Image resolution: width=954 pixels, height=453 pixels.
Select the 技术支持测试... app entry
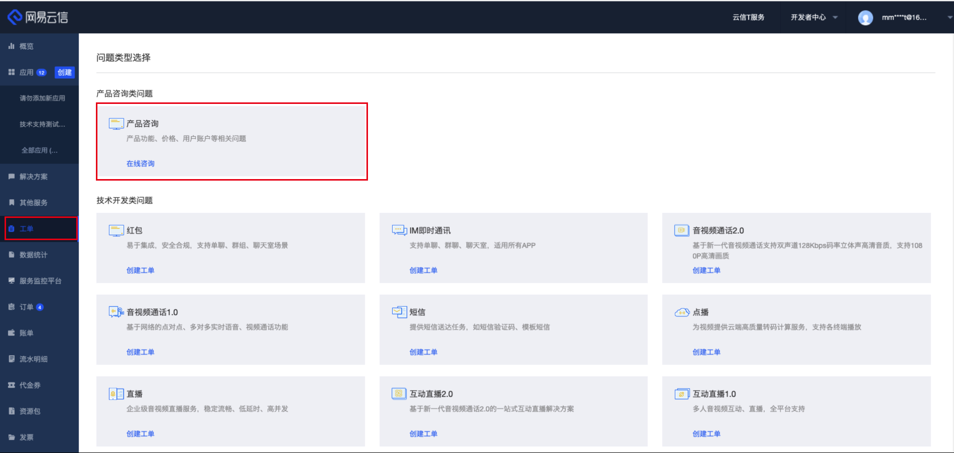coord(42,124)
